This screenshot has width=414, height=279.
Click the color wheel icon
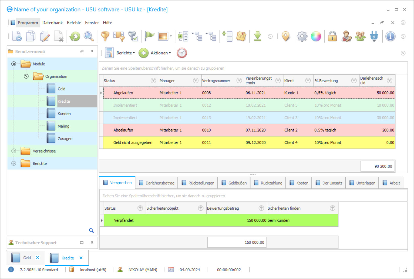pyautogui.click(x=316, y=36)
